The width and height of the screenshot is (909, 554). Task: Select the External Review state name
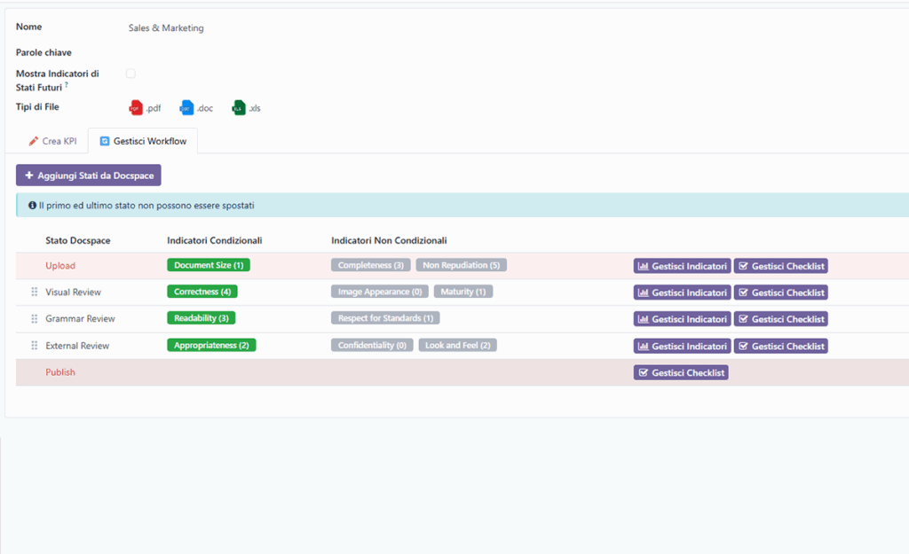click(77, 346)
